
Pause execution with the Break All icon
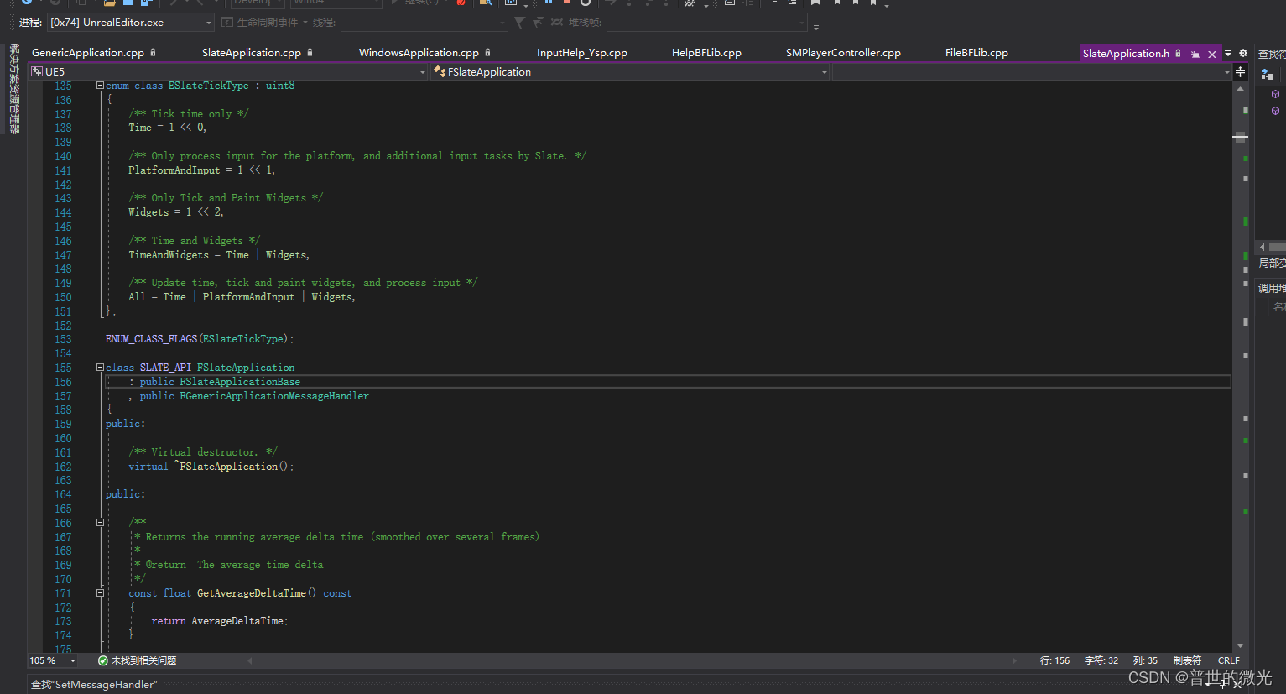coord(549,4)
